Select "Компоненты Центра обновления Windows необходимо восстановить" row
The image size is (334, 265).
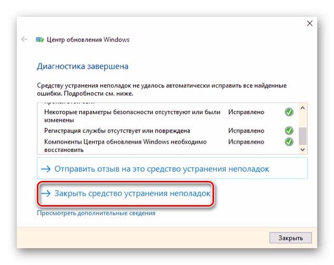tap(168, 146)
